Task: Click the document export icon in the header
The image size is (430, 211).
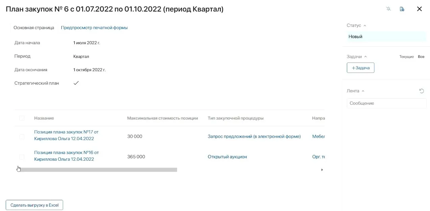Action: click(x=402, y=9)
